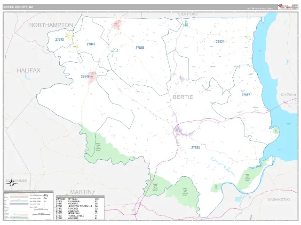Click ZIP code label 27924 on the map
The width and height of the screenshot is (301, 225).
click(x=220, y=42)
